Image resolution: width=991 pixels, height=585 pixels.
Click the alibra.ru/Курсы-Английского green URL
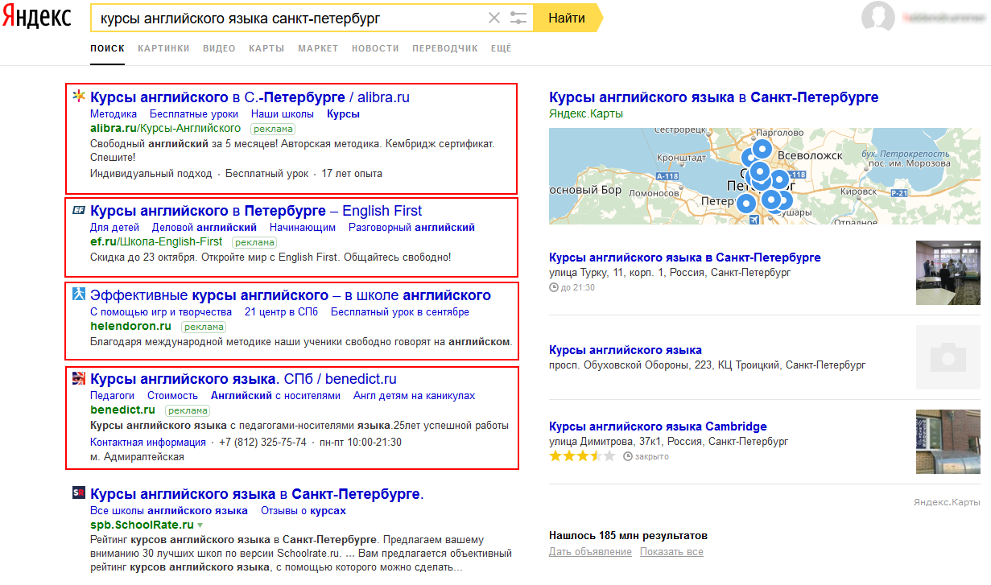[x=165, y=129]
